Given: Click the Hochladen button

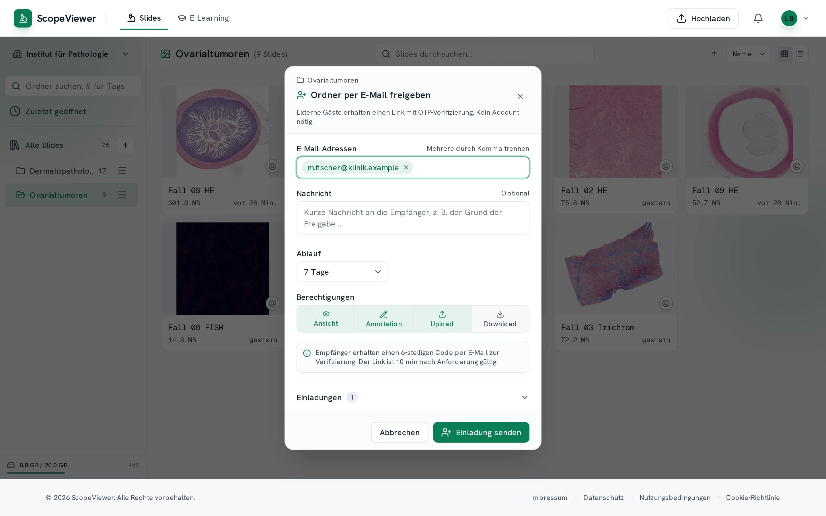Looking at the screenshot, I should pyautogui.click(x=703, y=18).
